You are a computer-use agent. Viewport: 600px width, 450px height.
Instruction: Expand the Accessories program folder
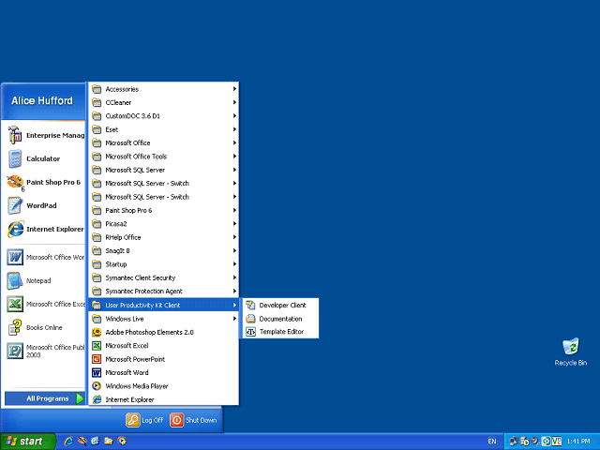pyautogui.click(x=163, y=89)
